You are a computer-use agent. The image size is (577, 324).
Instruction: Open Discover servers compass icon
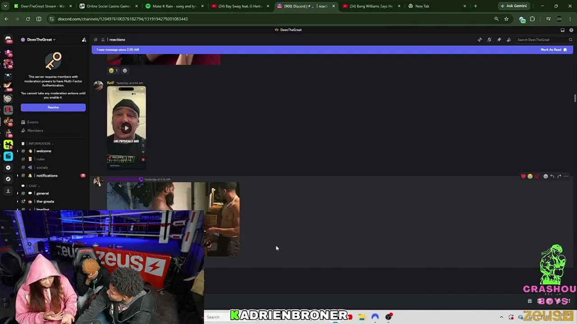coord(8,179)
